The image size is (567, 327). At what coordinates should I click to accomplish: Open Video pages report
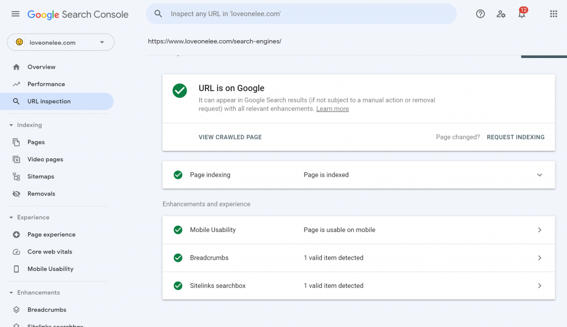point(45,159)
